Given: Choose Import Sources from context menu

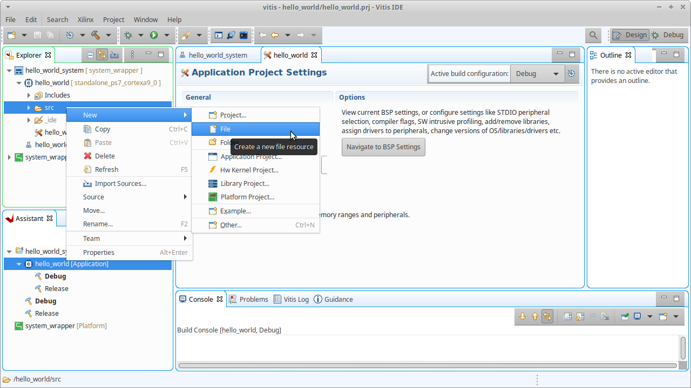Looking at the screenshot, I should pos(120,184).
